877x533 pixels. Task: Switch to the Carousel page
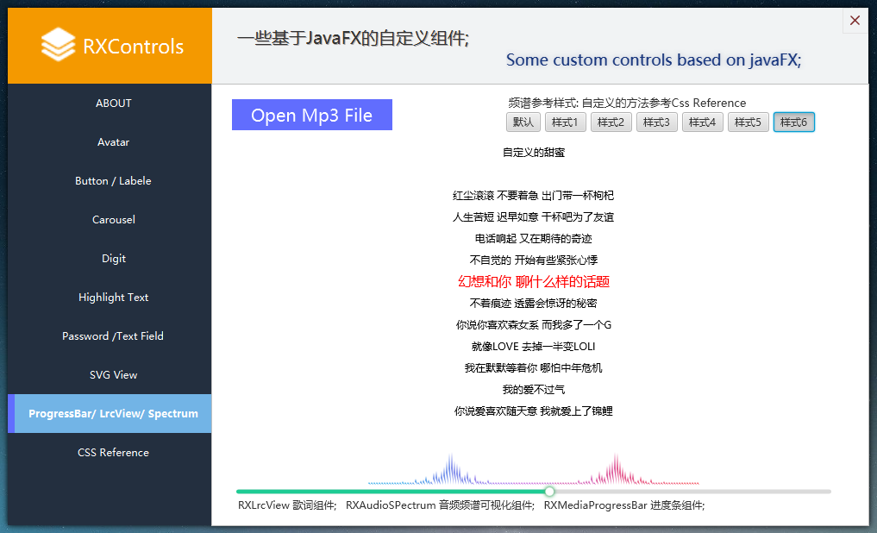click(113, 220)
